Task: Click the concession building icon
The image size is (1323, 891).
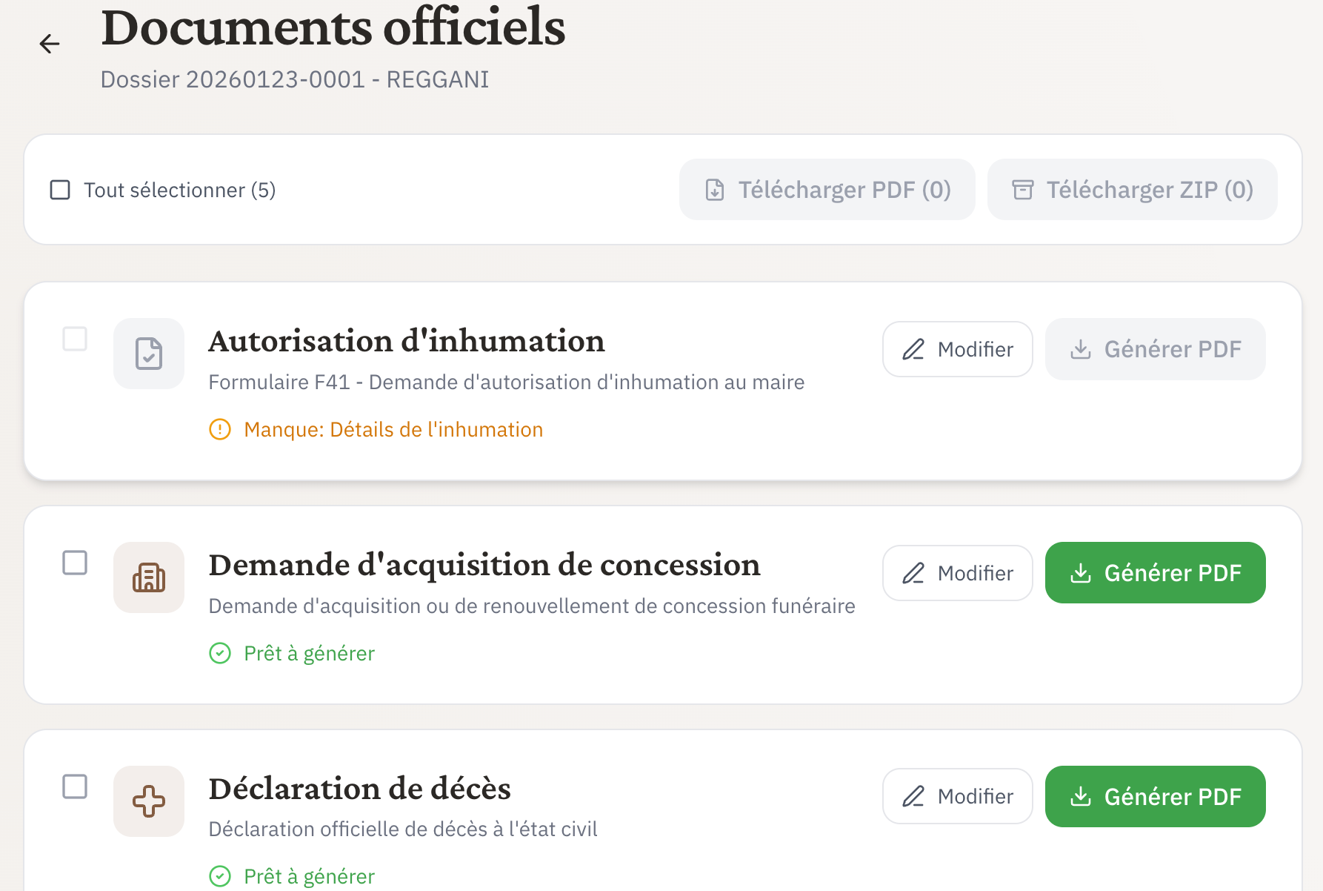Action: coord(149,577)
